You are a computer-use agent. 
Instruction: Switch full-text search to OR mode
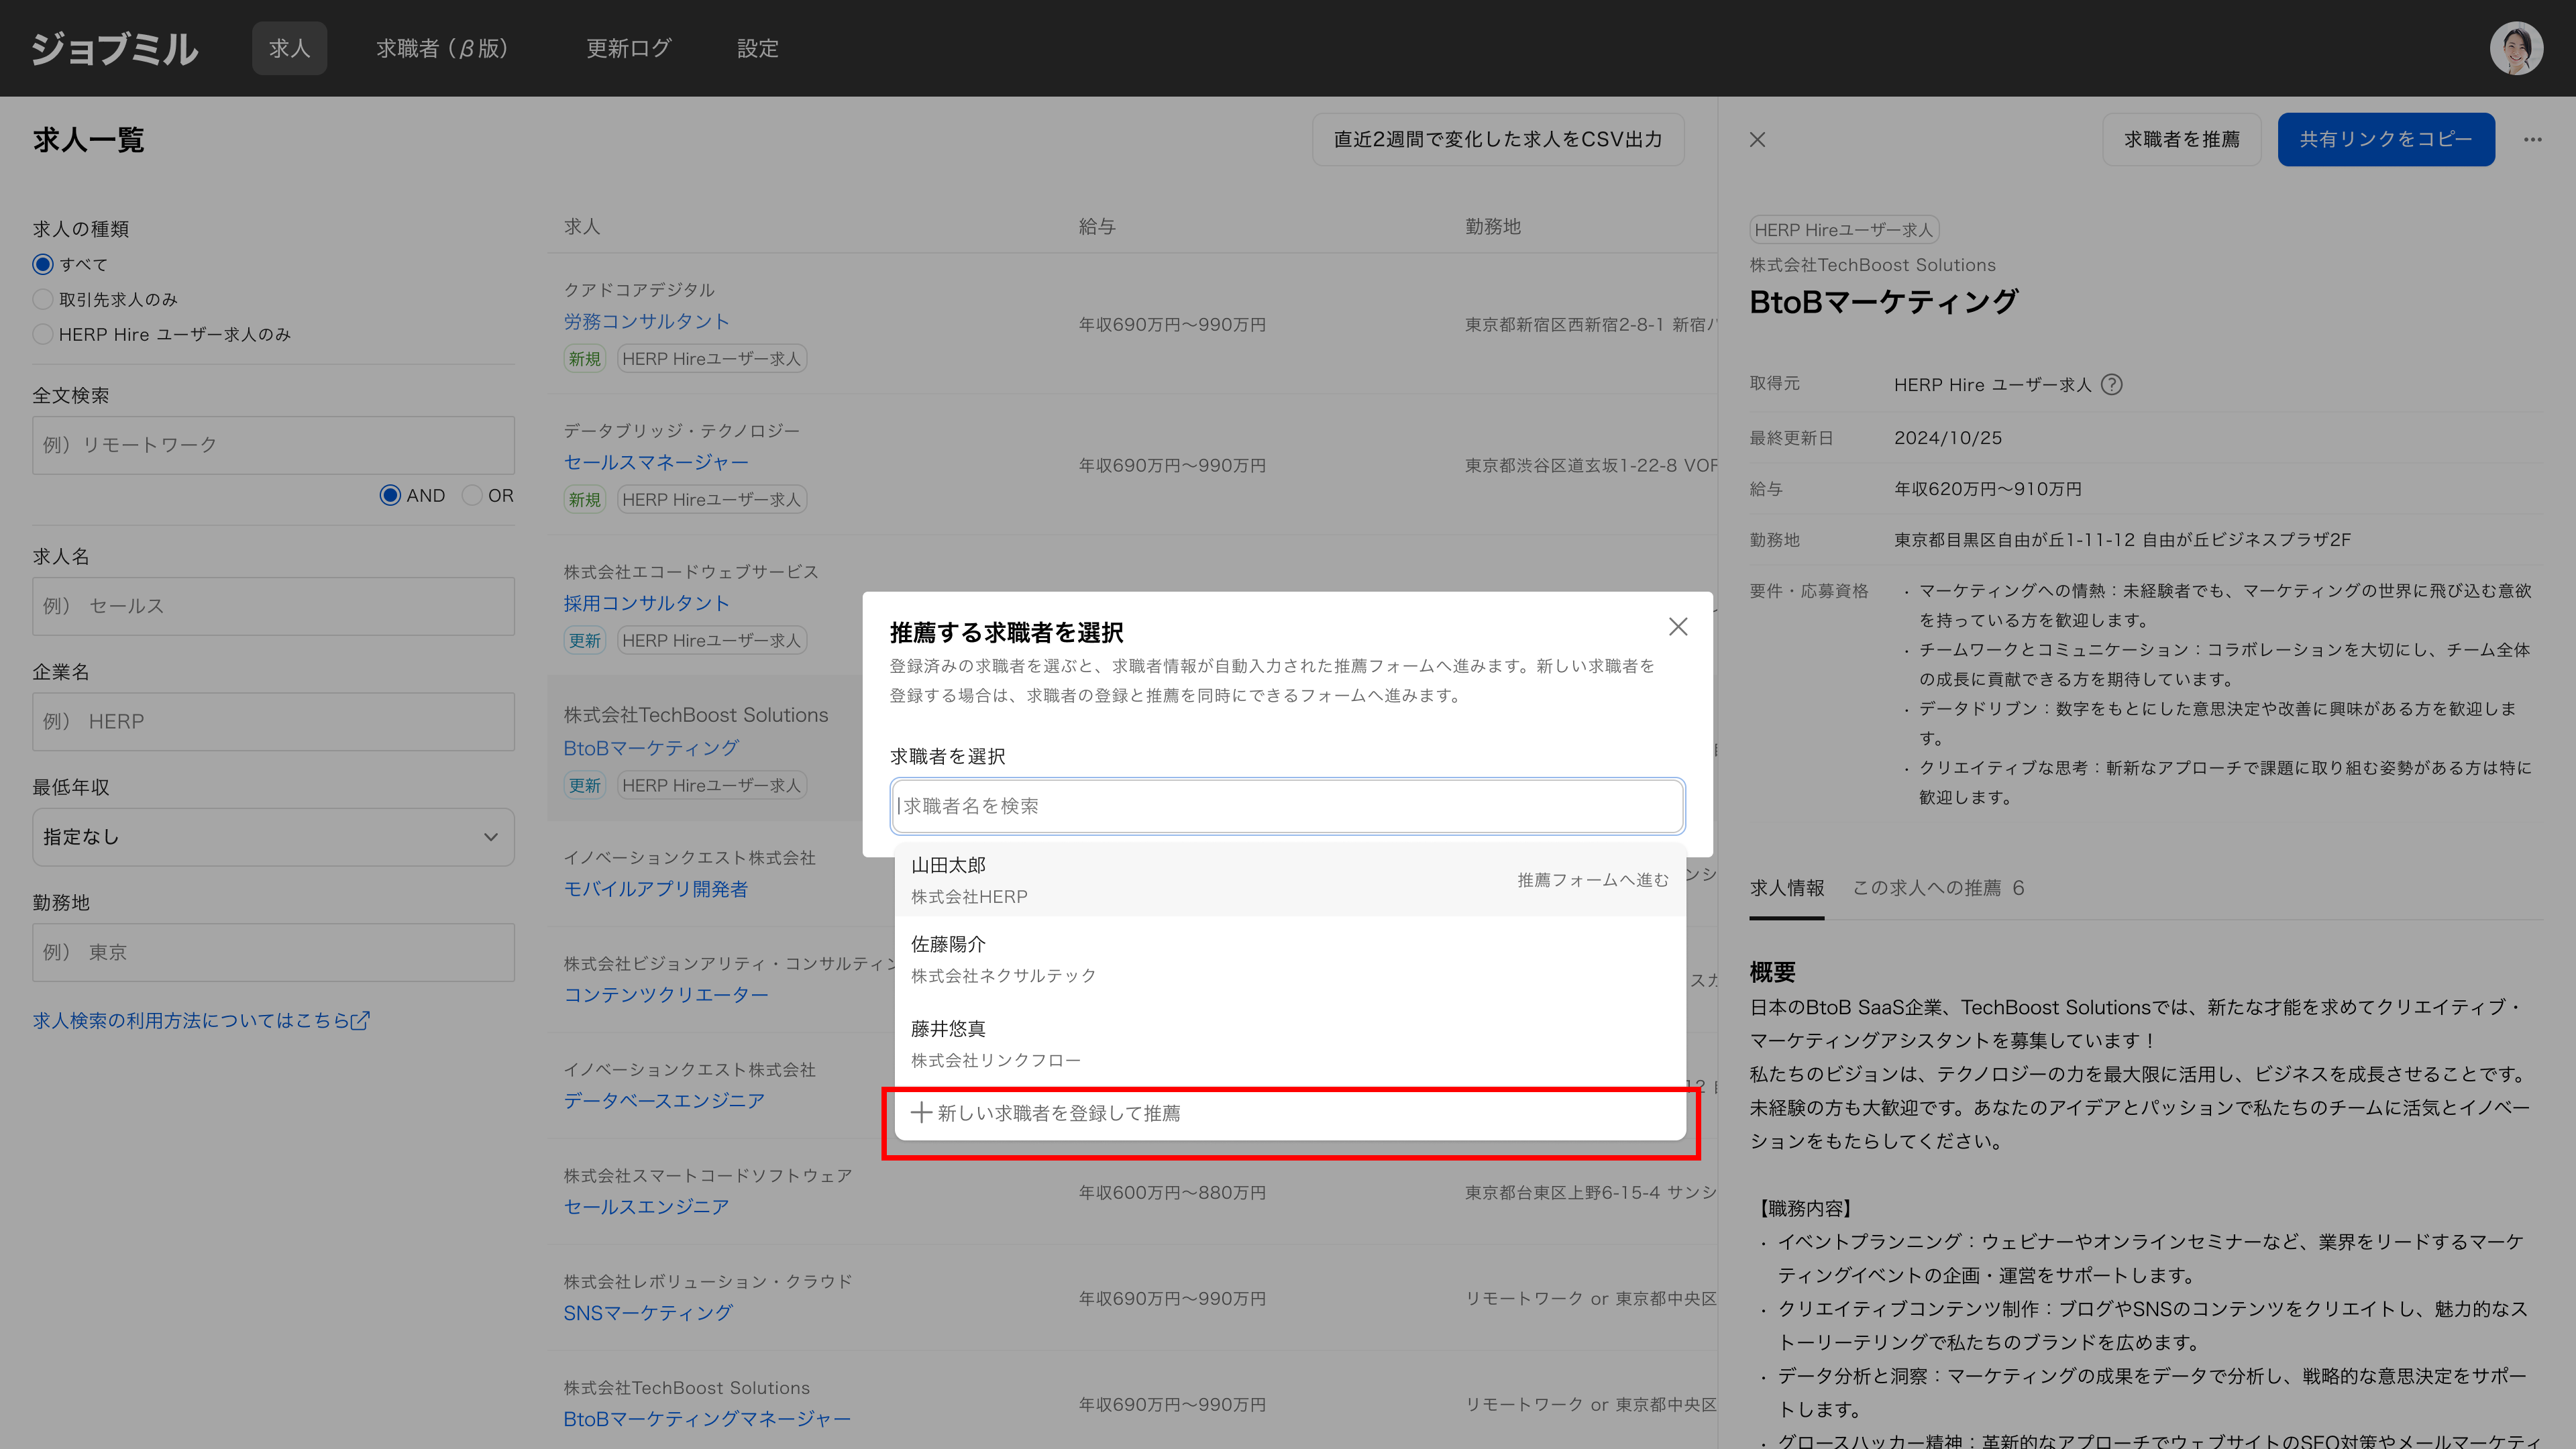(x=473, y=496)
